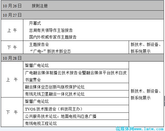Click 智慧广电论坛 in 10月28日 下午 session
The height and width of the screenshot is (131, 165).
pyautogui.click(x=37, y=101)
